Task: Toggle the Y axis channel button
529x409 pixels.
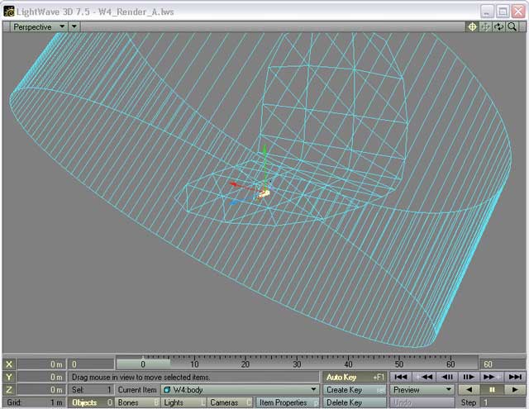Action: (x=9, y=377)
